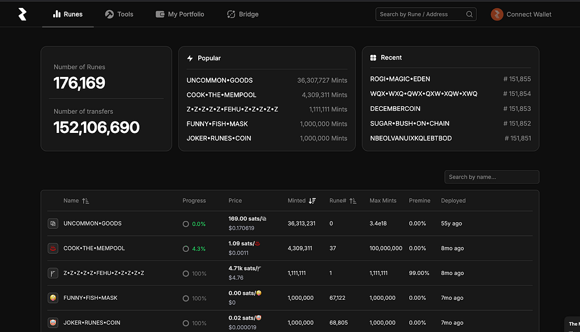
Task: Click the 176,169 Number of Runes value
Action: tap(79, 83)
